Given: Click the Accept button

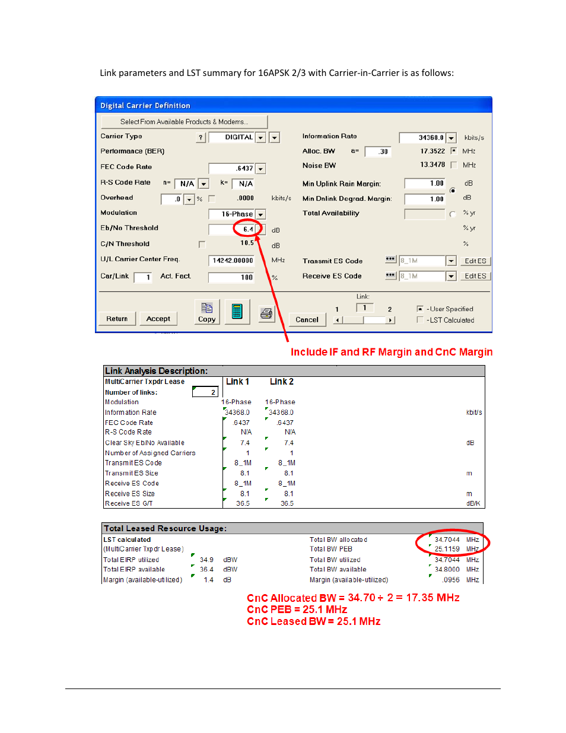Looking at the screenshot, I should pos(158,319).
